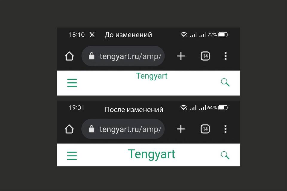Focus the lower tengyart.ru/amp/ address bar
The width and height of the screenshot is (287, 191).
click(123, 129)
